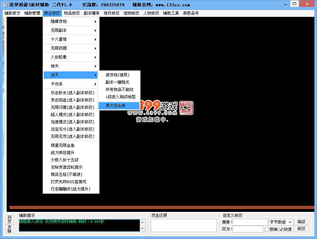Open the 卖极品号 menu

pos(191,13)
